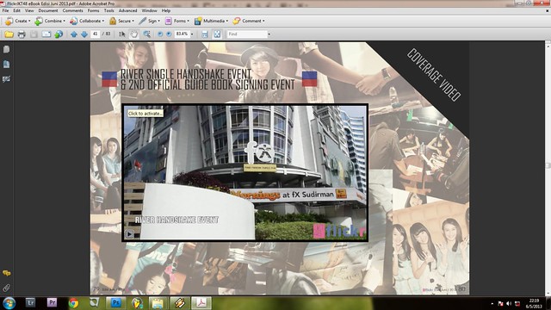
Task: Select the Marquee Zoom tool
Action: pos(147,34)
